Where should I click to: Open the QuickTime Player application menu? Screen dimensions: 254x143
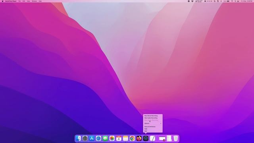click(11, 1)
